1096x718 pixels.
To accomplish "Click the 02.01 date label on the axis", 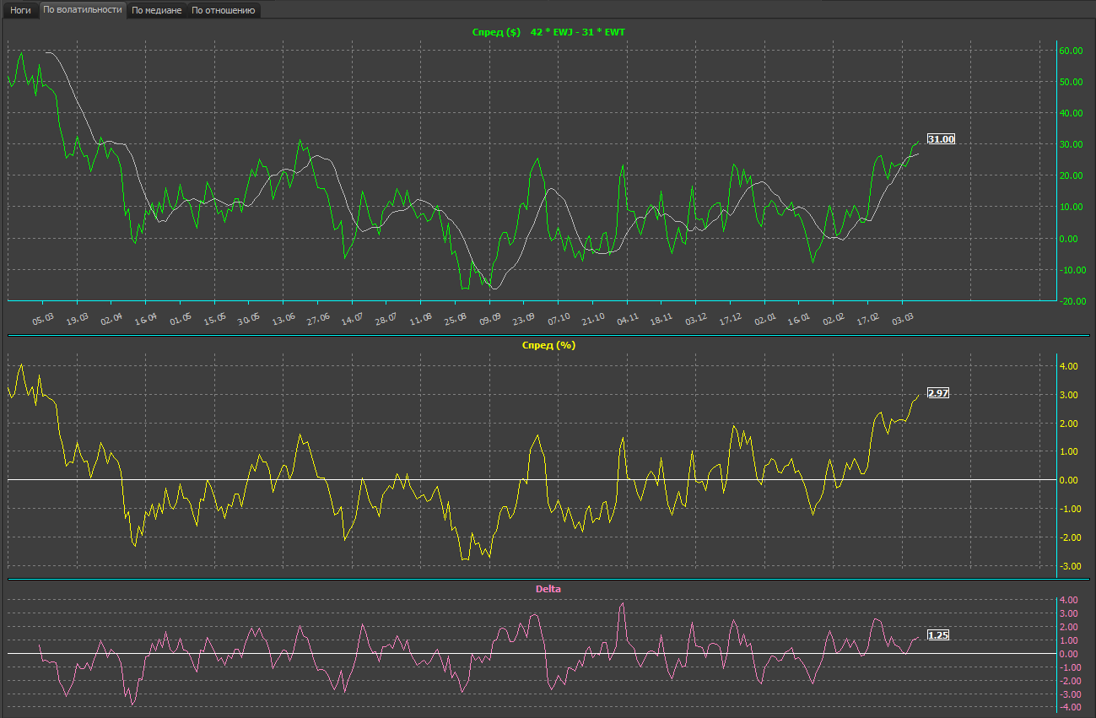I will [x=765, y=318].
